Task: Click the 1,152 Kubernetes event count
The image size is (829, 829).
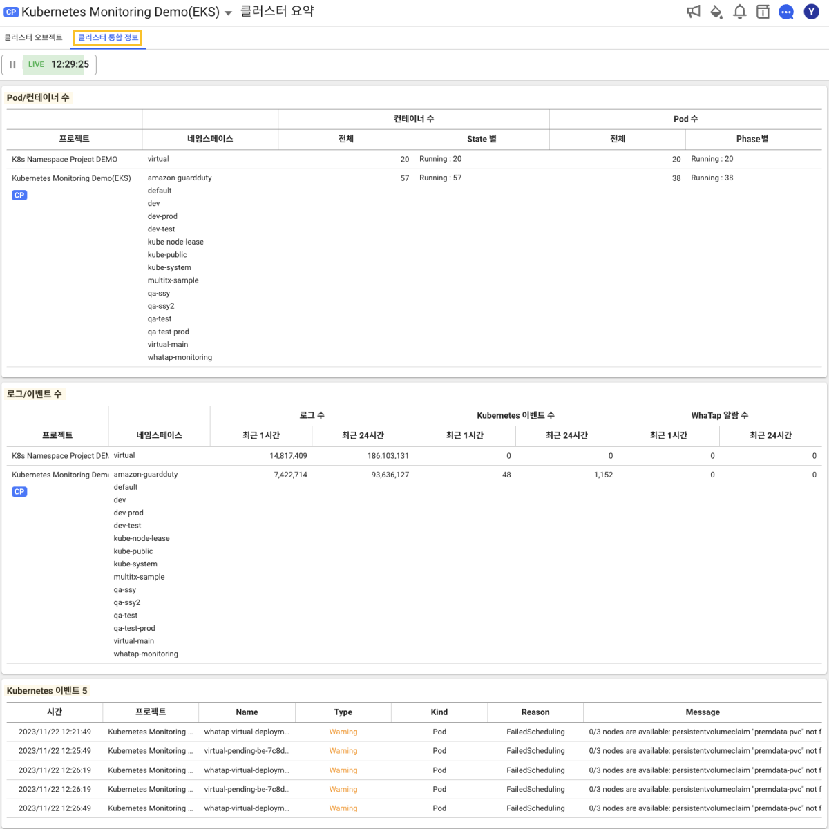Action: click(x=603, y=475)
